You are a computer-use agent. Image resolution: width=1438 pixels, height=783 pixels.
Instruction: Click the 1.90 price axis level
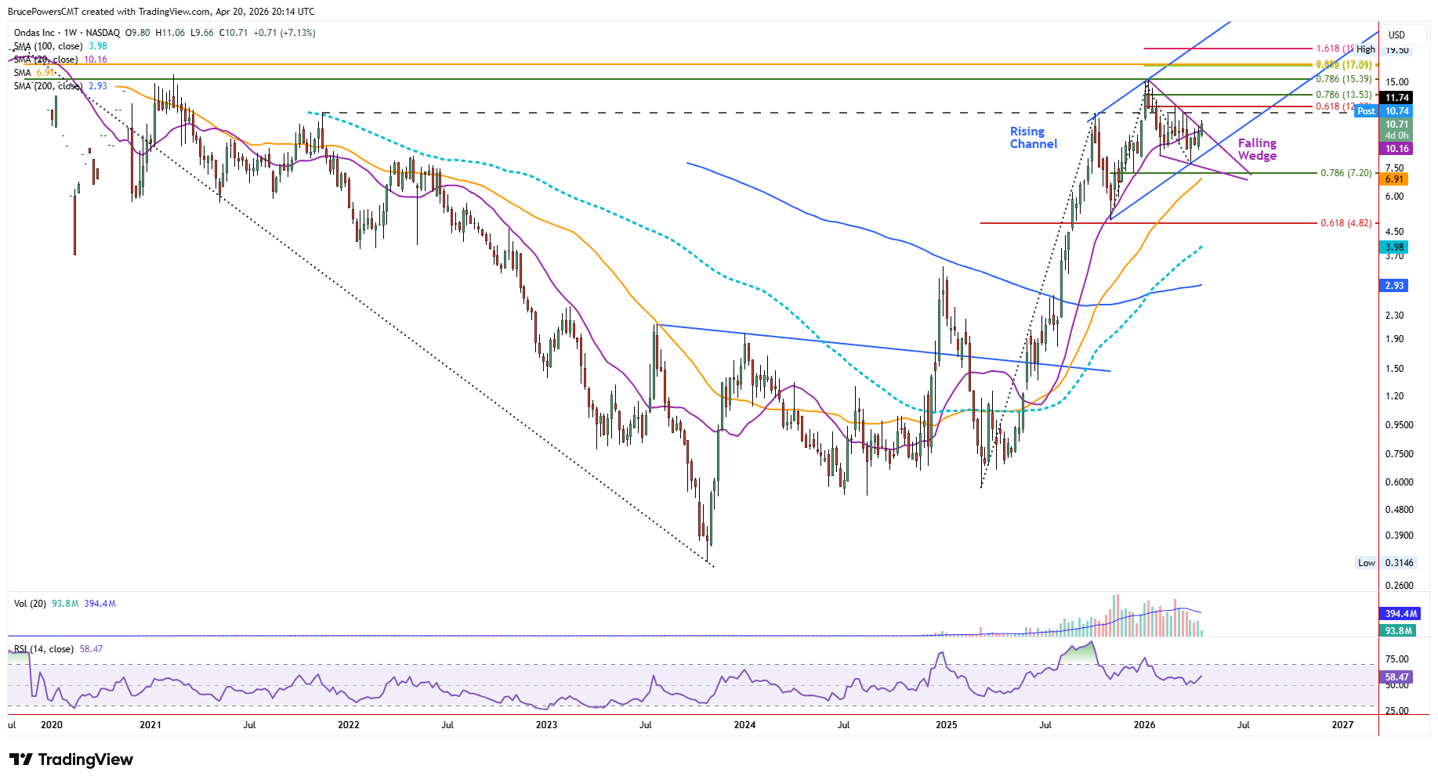[1394, 339]
